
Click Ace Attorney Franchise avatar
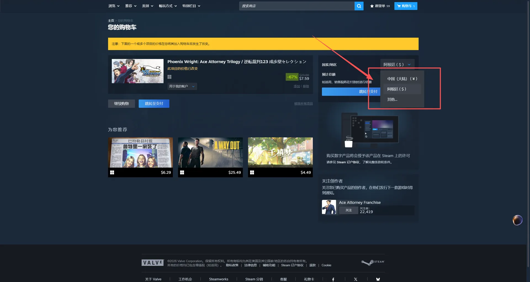(x=329, y=207)
